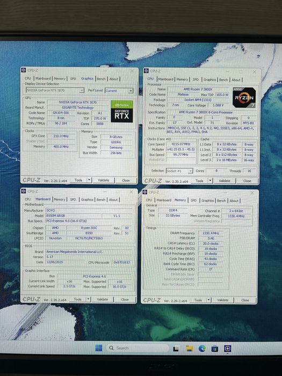The width and height of the screenshot is (282, 376).
Task: Expand Tools dropdown arrow in Mainboard window
Action: [x=88, y=299]
